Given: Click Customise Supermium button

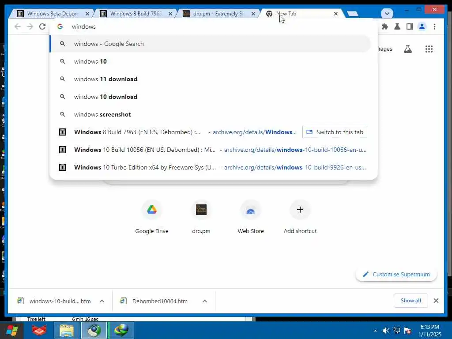Looking at the screenshot, I should tap(396, 275).
